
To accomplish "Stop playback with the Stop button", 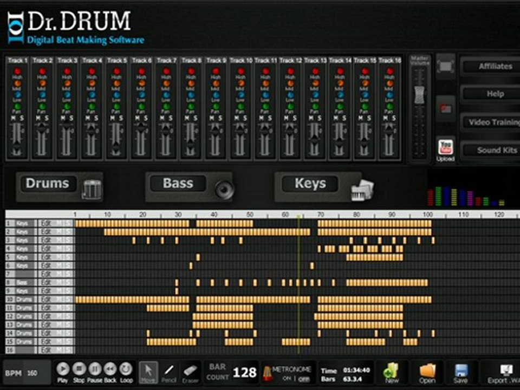I will coord(79,369).
